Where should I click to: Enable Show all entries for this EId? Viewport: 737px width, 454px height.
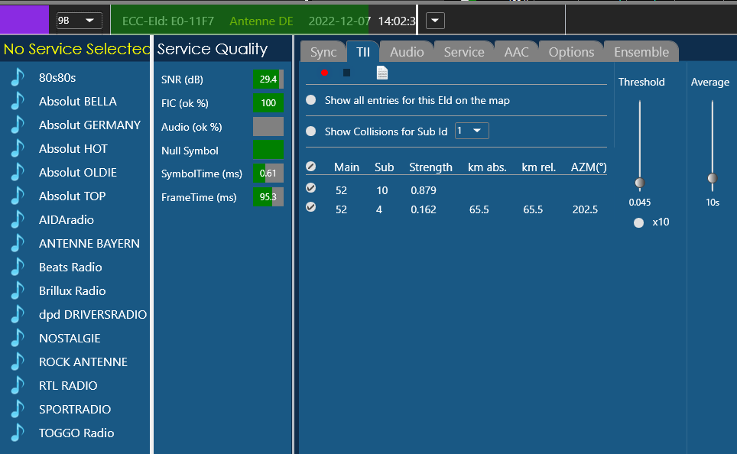click(310, 100)
